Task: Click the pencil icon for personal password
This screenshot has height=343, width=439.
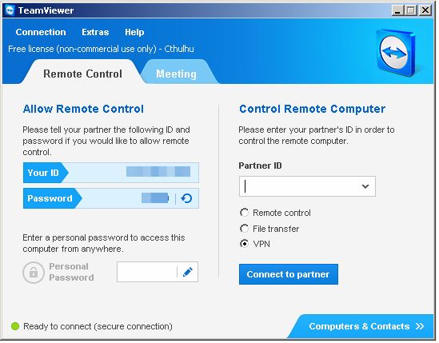Action: click(188, 272)
